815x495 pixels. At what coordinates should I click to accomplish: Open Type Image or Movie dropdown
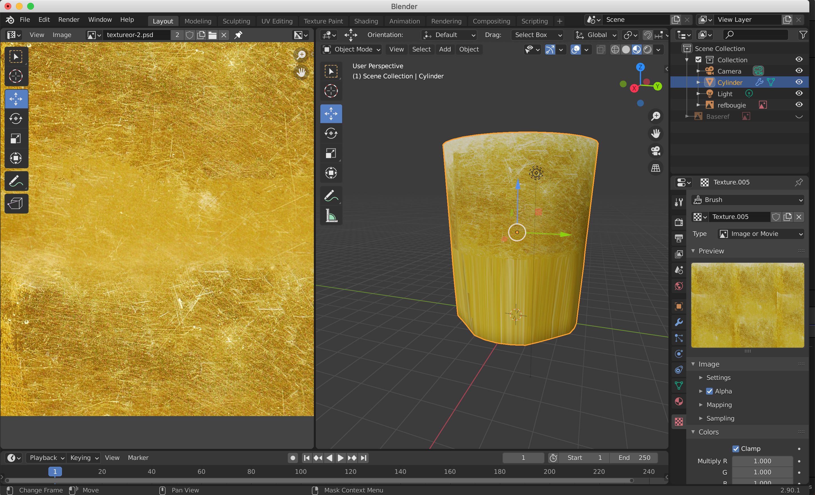[761, 234]
